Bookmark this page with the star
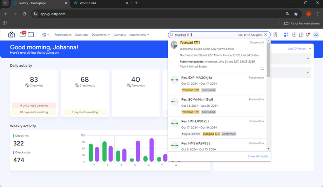The height and width of the screenshot is (187, 323). (296, 14)
